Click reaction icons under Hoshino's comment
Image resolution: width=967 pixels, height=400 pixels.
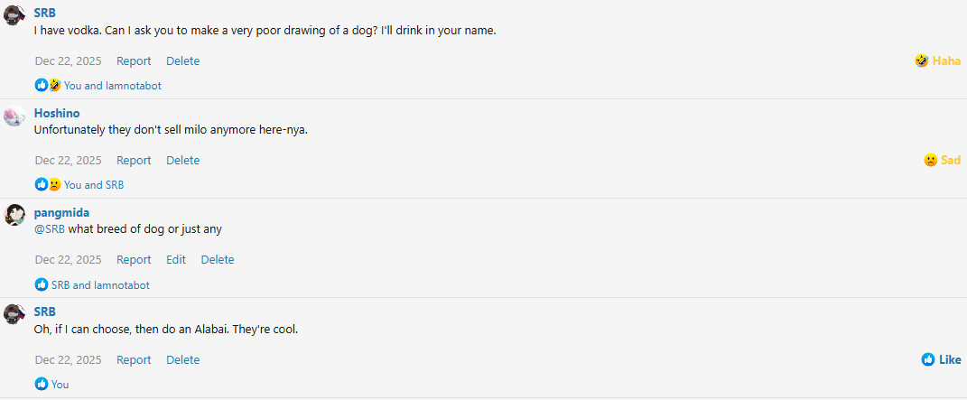coord(48,185)
